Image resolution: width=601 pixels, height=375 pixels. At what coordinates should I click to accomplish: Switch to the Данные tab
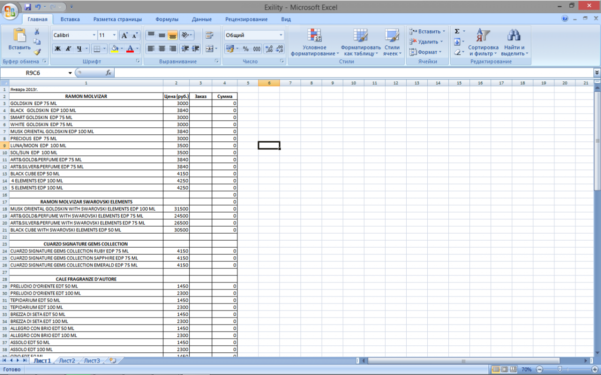point(201,19)
